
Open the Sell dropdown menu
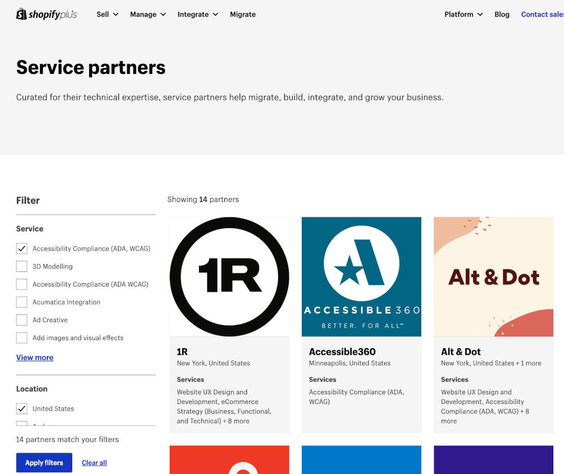tap(107, 15)
